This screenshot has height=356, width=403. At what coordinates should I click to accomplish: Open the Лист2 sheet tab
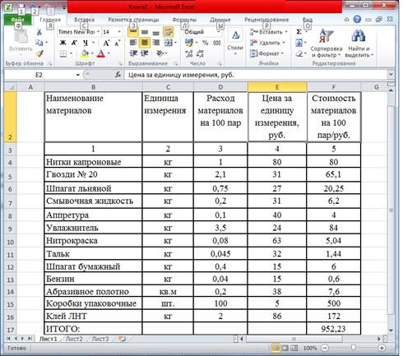pos(74,339)
